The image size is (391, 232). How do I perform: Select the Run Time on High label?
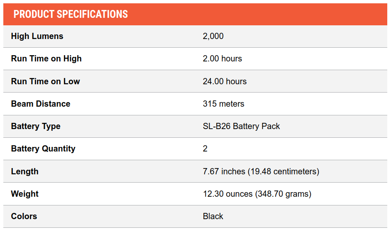[x=46, y=59]
